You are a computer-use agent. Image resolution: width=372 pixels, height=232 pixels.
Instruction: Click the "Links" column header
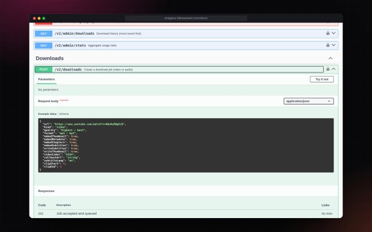(x=325, y=205)
